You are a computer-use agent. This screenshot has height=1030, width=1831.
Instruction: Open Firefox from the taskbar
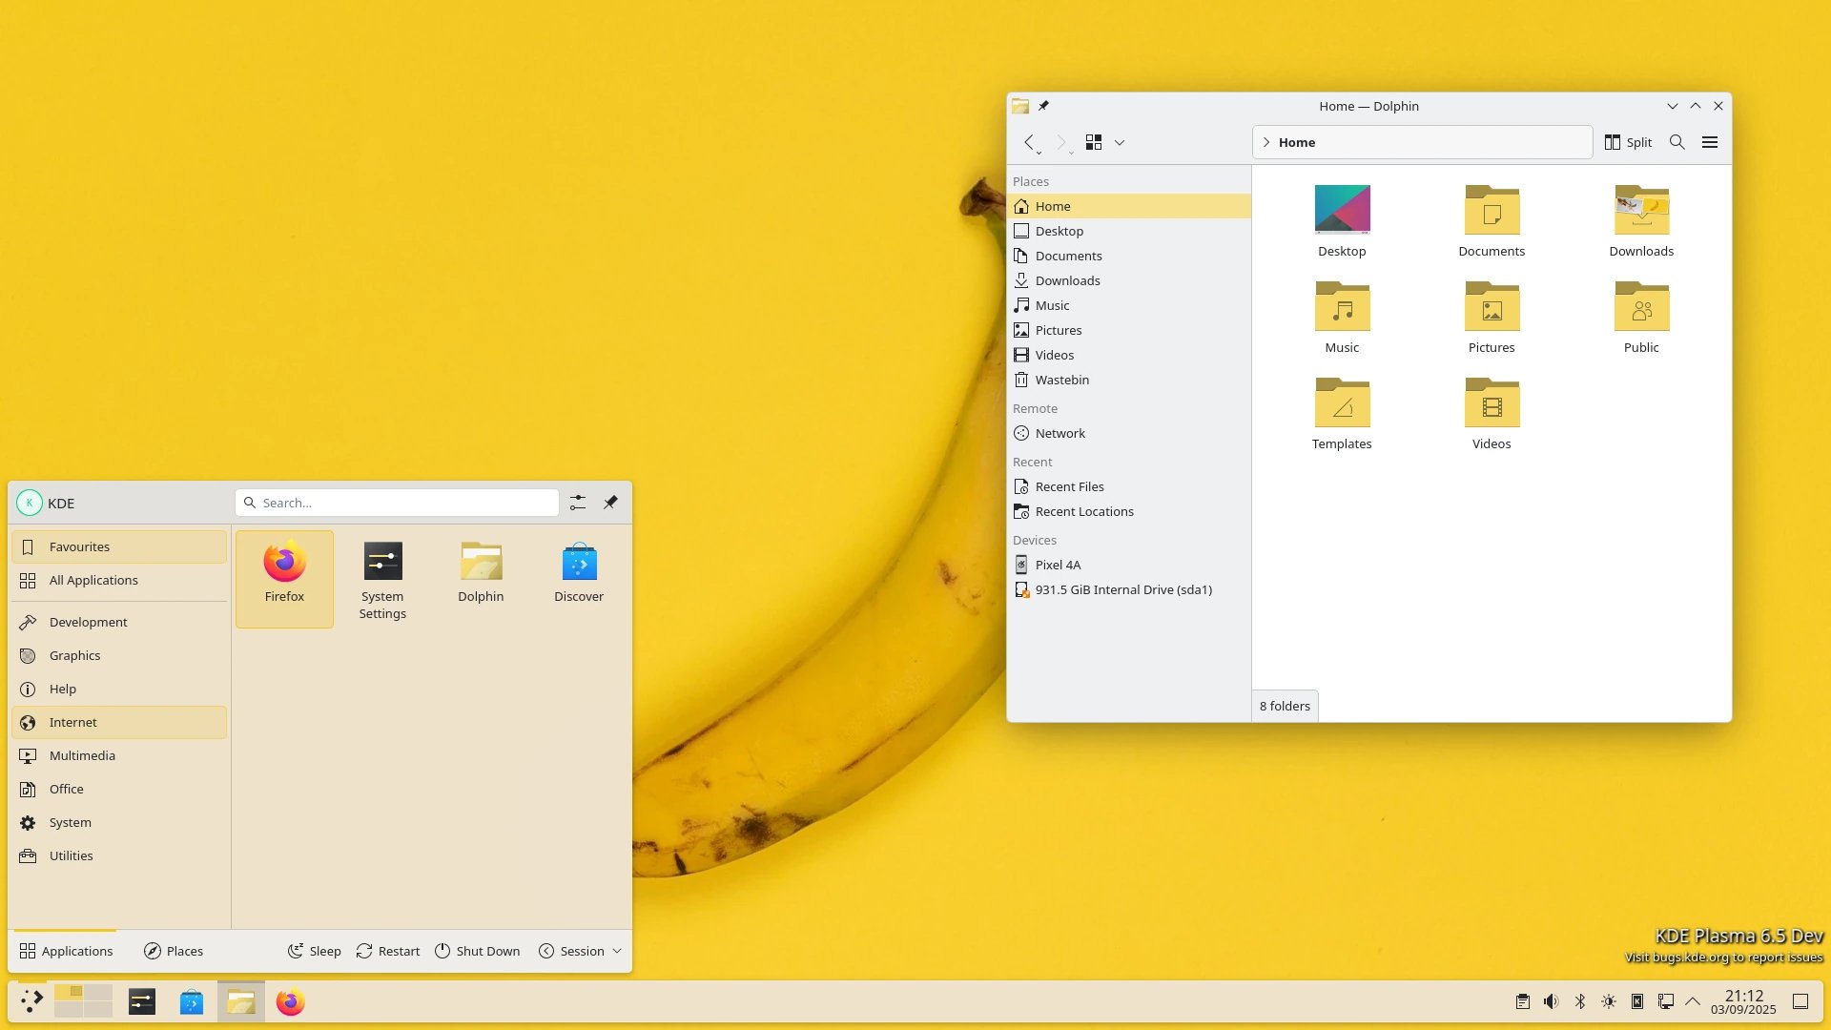coord(289,1001)
